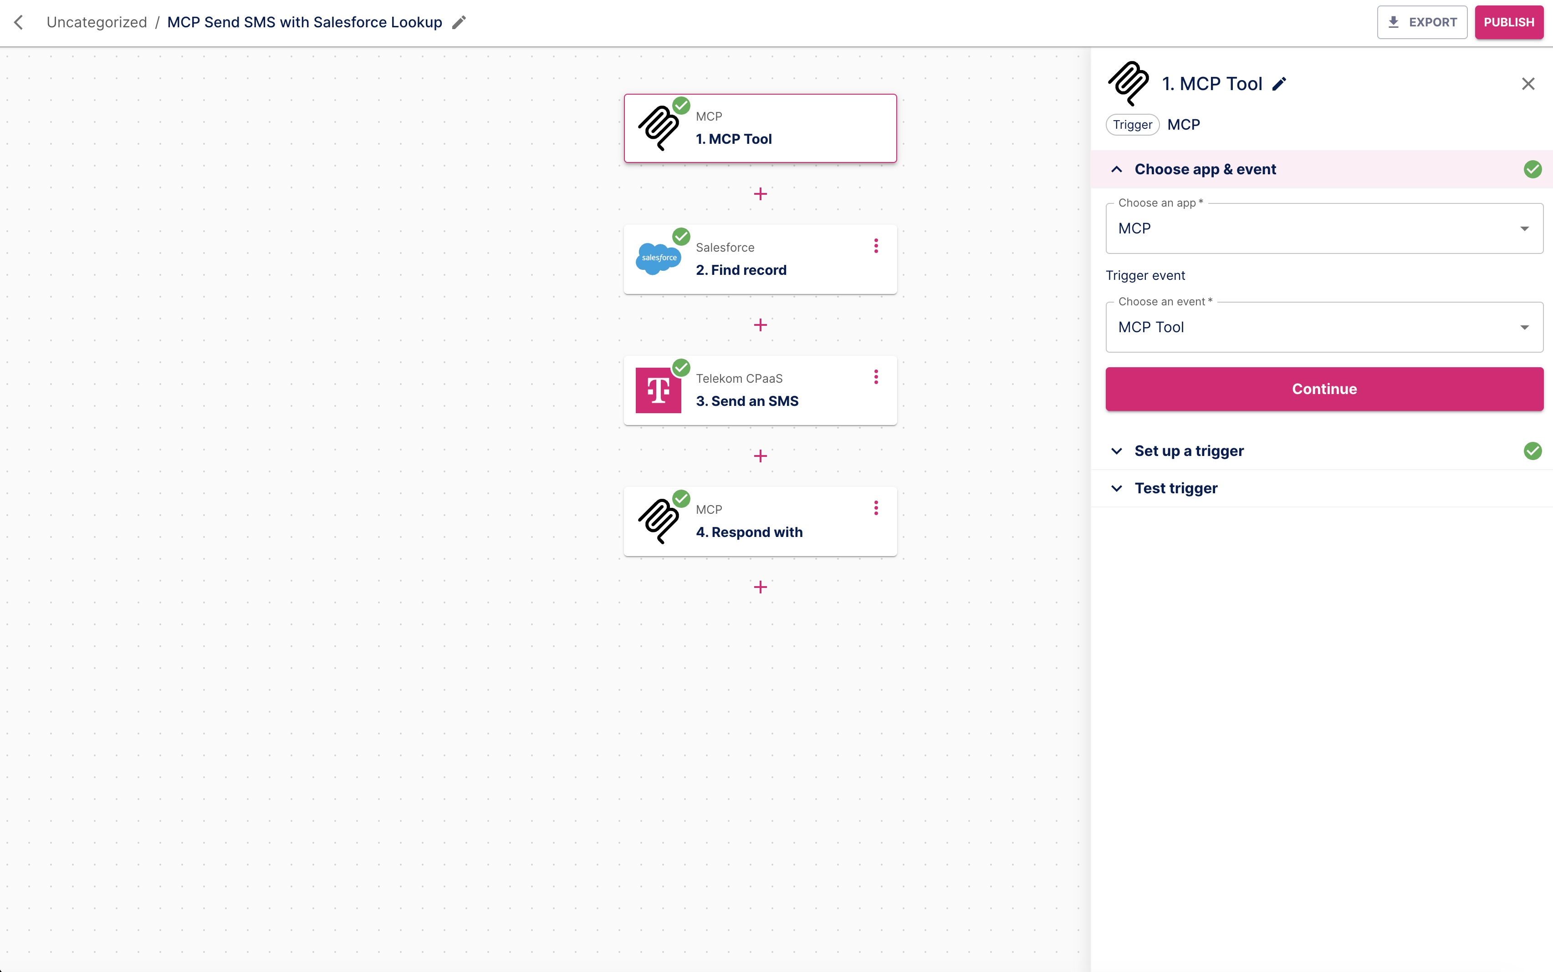The width and height of the screenshot is (1553, 972).
Task: Edit workflow name with pencil icon
Action: (459, 22)
